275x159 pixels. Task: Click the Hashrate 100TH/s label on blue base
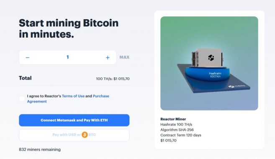[215, 75]
